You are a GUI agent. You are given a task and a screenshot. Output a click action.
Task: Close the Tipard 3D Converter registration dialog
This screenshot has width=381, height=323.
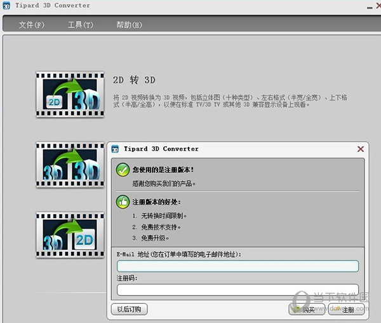pos(361,149)
